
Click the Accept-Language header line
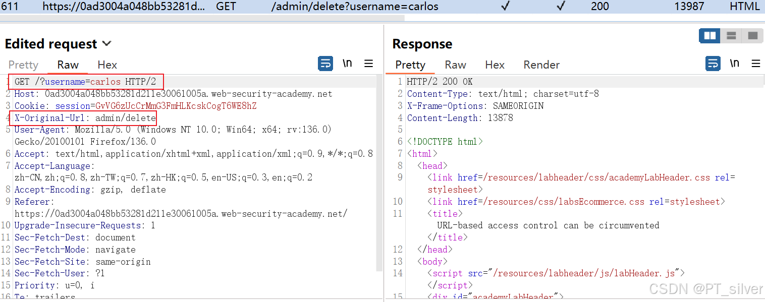[x=163, y=171]
